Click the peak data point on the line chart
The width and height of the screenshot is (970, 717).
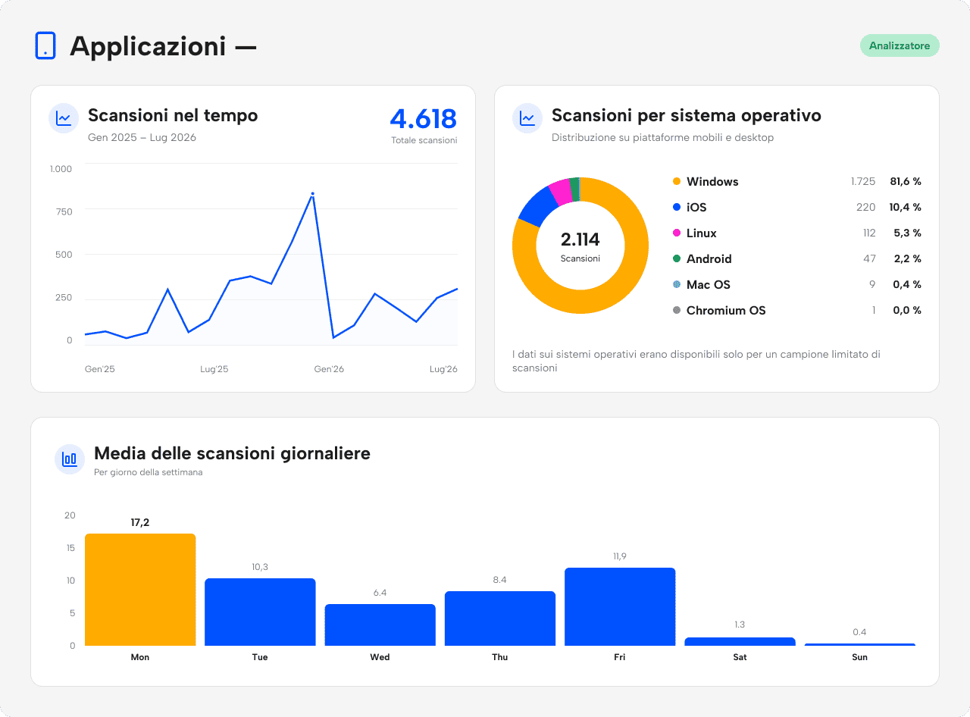click(312, 193)
